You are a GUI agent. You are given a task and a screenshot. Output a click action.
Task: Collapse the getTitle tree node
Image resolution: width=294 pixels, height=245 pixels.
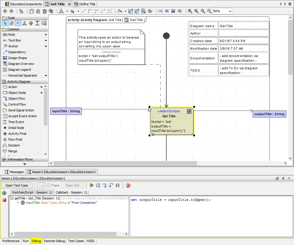coord(12,199)
